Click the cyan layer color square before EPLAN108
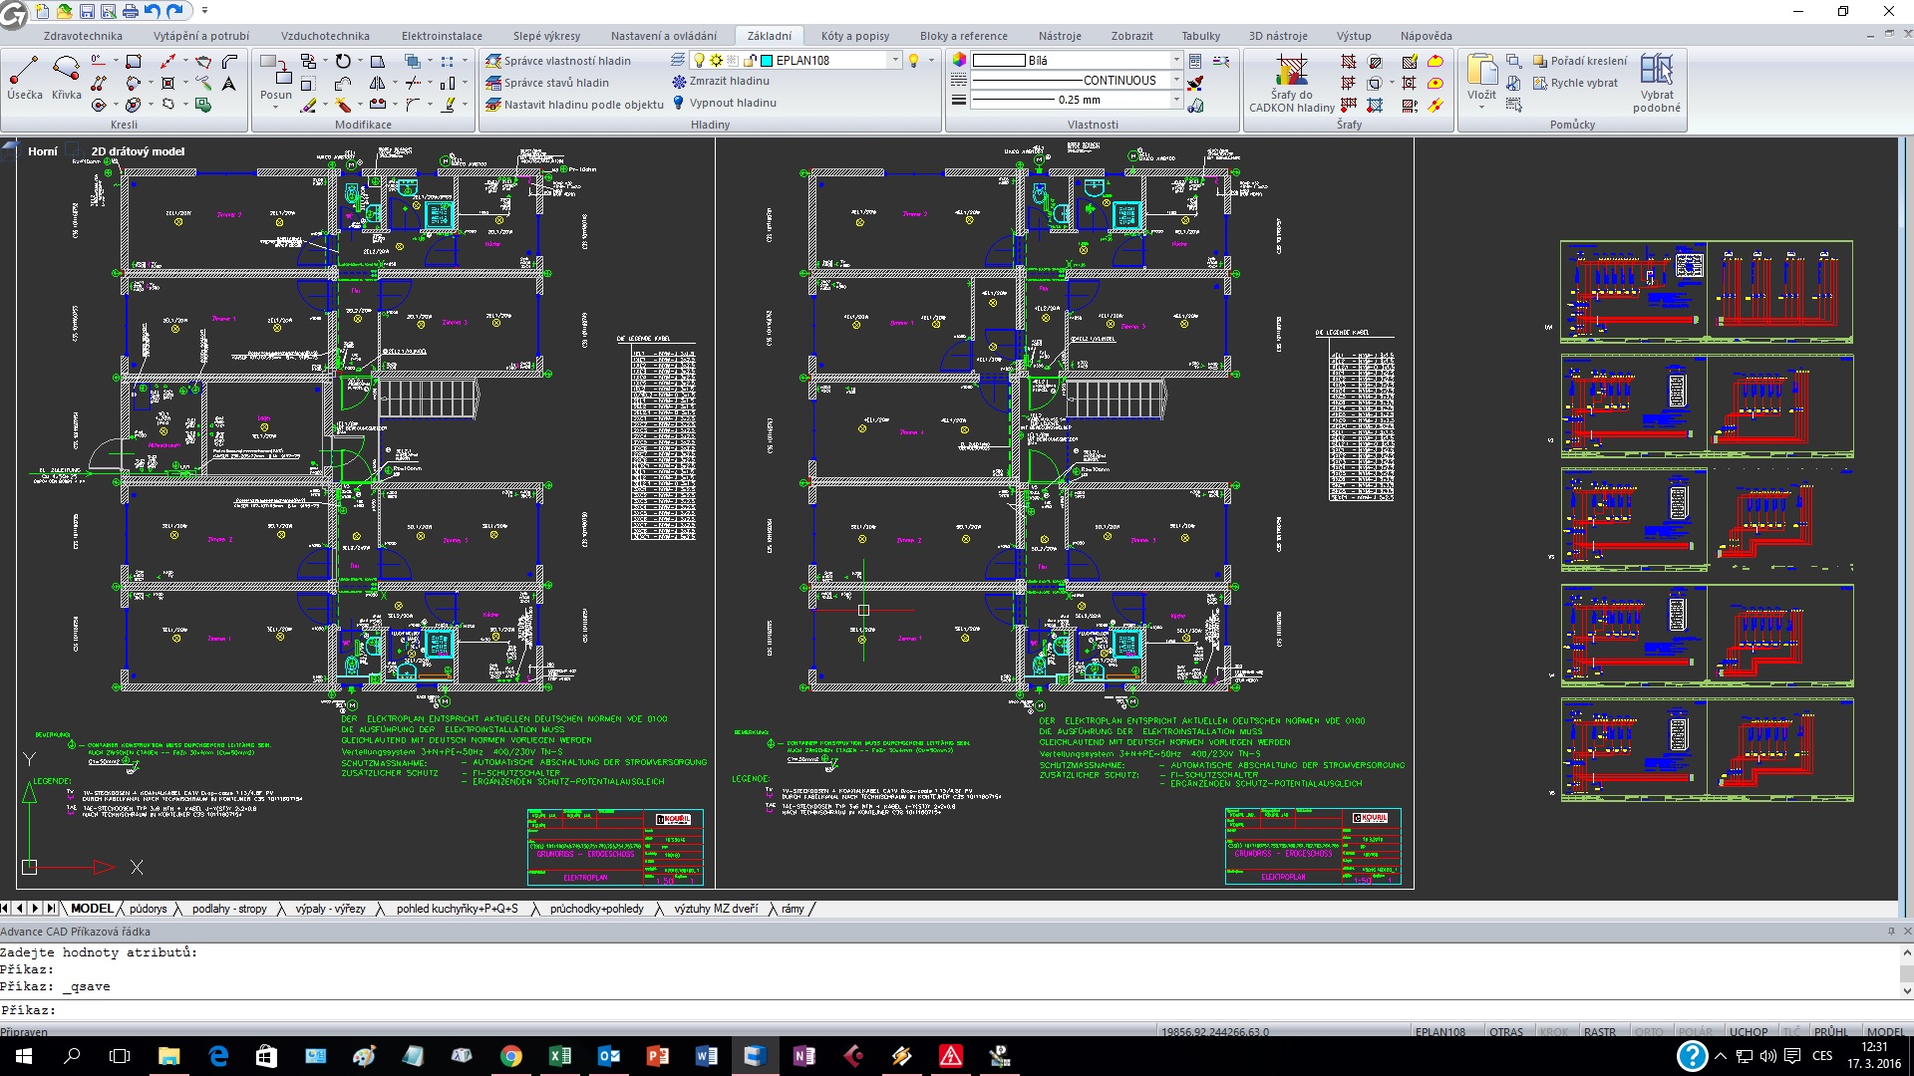This screenshot has height=1076, width=1914. click(x=767, y=60)
